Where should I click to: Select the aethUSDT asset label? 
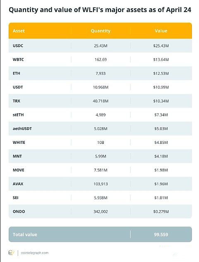[22, 129]
